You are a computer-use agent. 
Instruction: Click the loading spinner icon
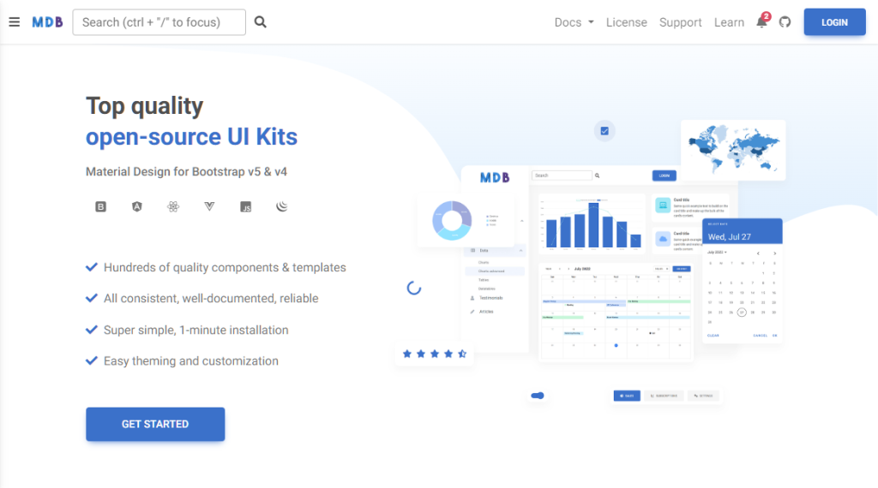pos(414,289)
